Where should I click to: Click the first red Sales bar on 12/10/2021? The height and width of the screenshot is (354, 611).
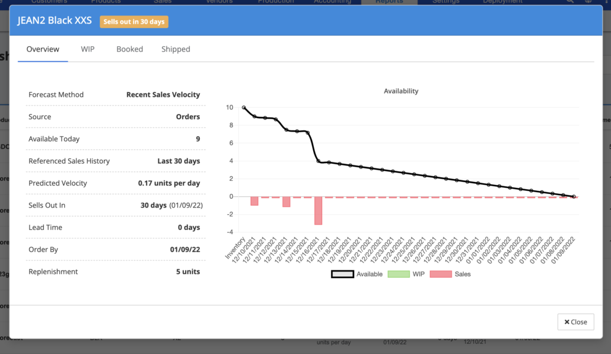pos(254,201)
